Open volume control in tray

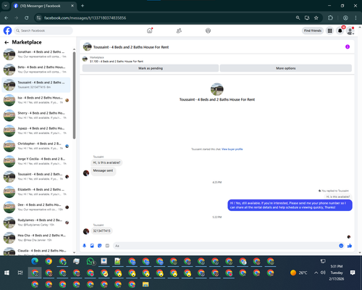click(323, 273)
